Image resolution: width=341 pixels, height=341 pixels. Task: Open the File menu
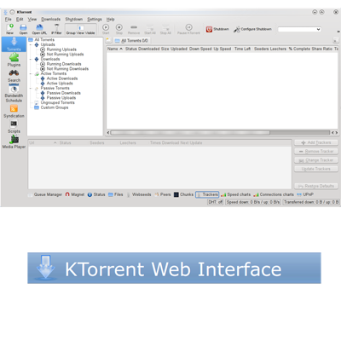(x=9, y=20)
